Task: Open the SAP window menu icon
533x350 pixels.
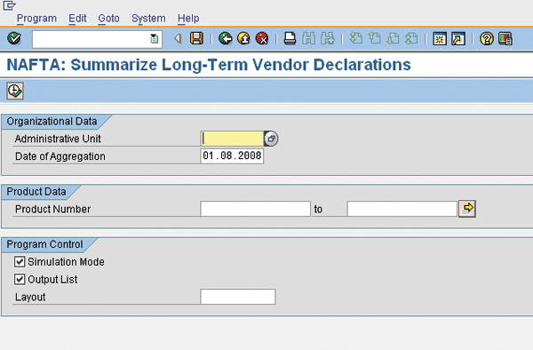Action: tap(9, 5)
